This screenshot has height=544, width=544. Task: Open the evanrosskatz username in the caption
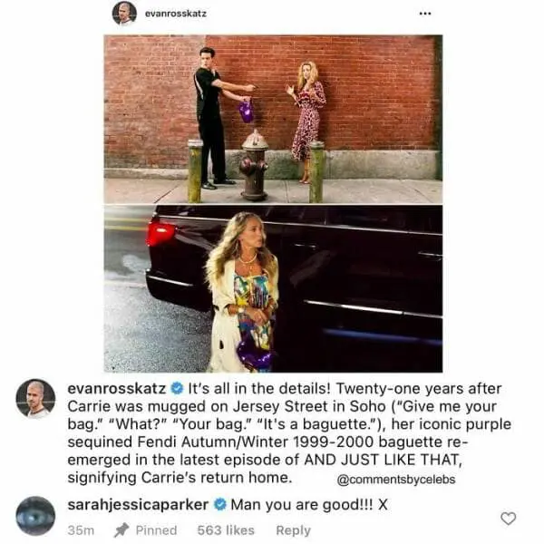point(117,388)
